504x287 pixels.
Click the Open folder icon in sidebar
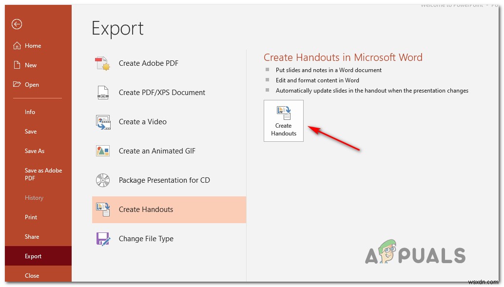[17, 84]
